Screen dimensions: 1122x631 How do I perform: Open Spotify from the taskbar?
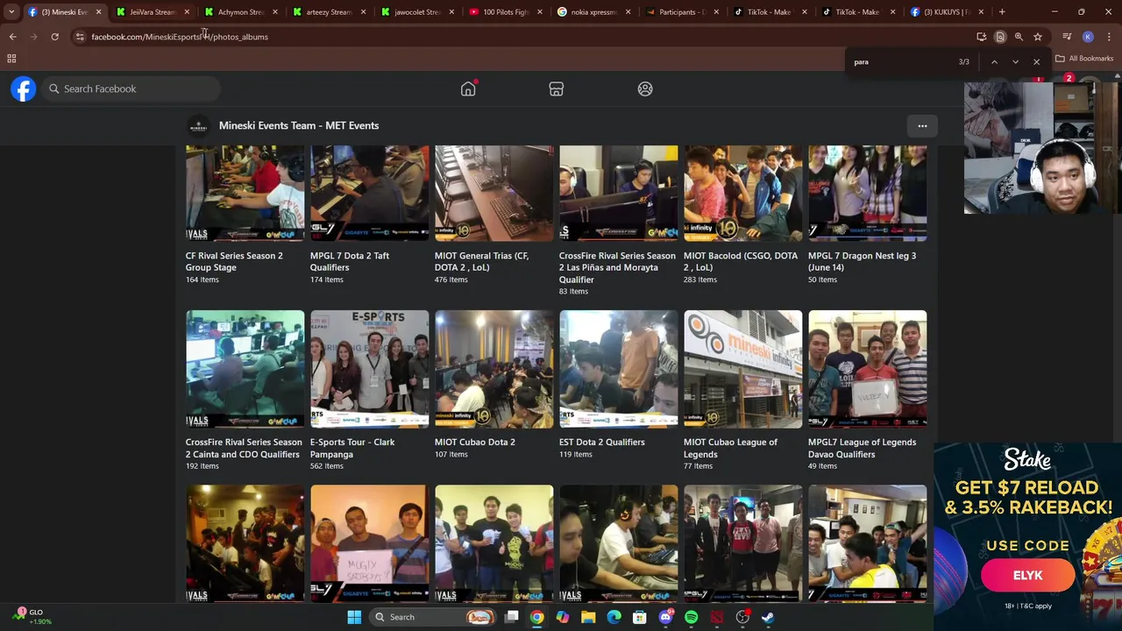coord(691,617)
